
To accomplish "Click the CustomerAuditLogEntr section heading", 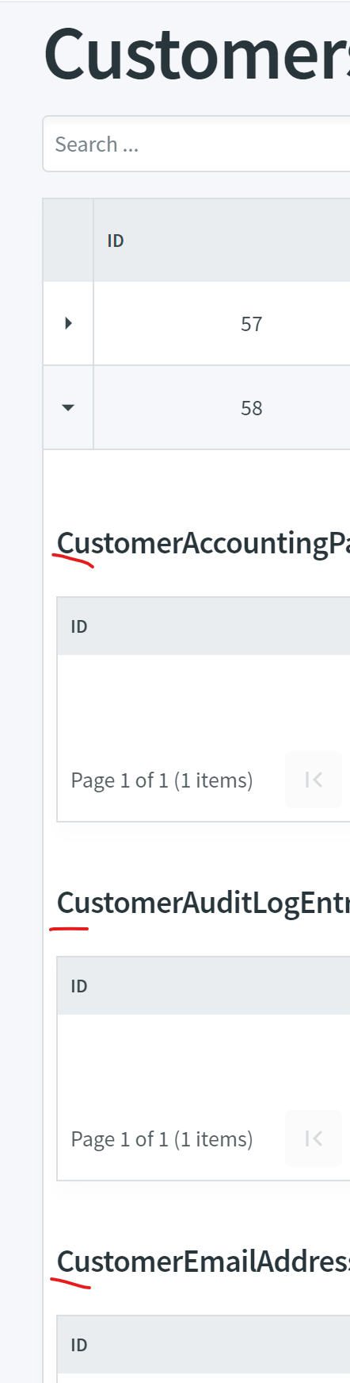I will pyautogui.click(x=204, y=903).
